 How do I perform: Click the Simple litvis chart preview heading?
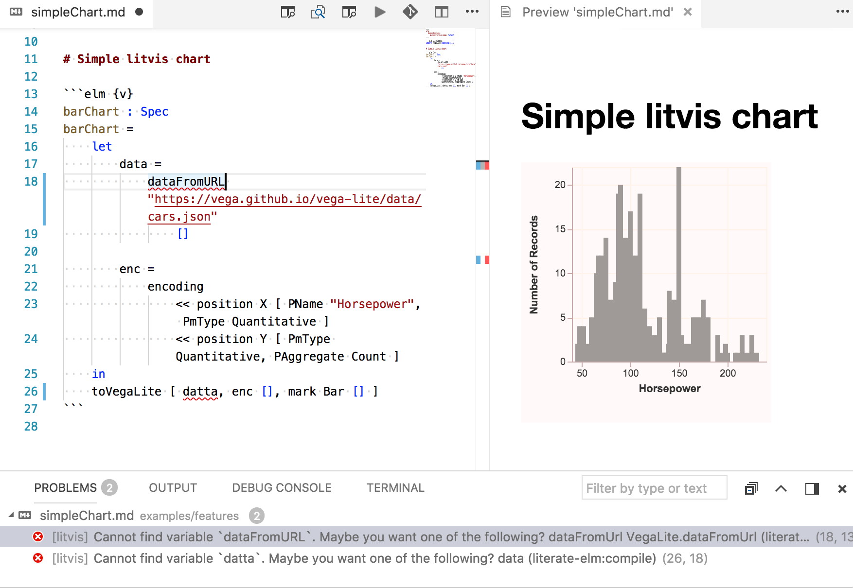pos(669,117)
